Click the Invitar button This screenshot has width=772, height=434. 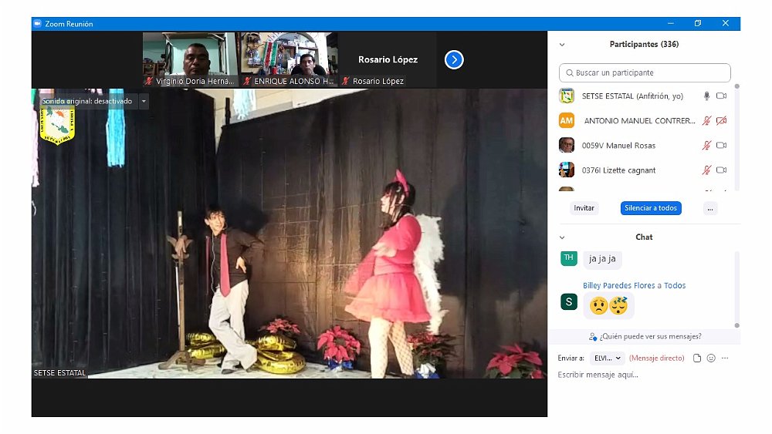(x=584, y=208)
